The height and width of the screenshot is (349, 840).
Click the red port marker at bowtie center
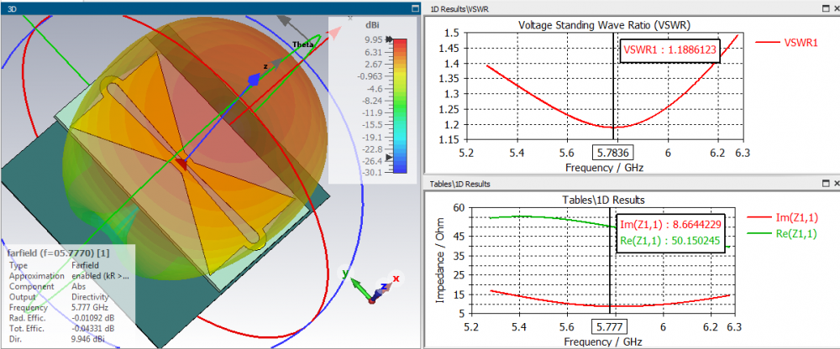tap(181, 164)
